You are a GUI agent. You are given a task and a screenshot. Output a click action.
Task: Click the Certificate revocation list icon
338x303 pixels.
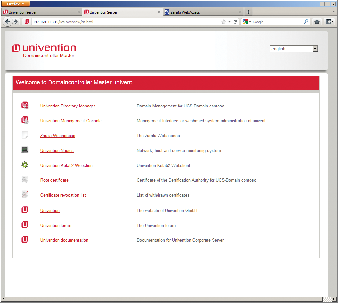(x=25, y=194)
